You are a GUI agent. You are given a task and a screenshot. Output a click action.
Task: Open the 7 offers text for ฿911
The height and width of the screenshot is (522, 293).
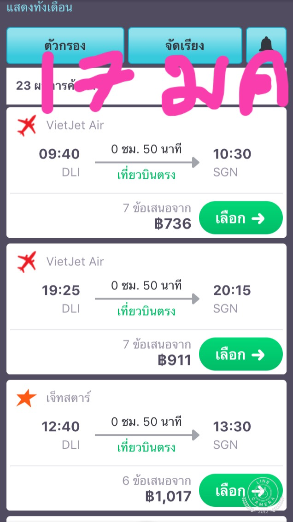tap(157, 345)
